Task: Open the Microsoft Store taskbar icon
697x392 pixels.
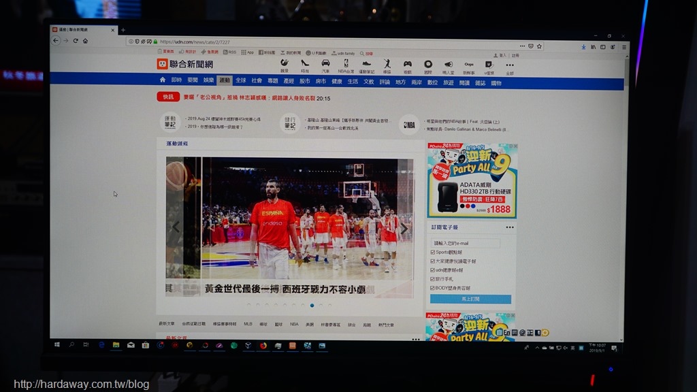Action: click(x=146, y=345)
